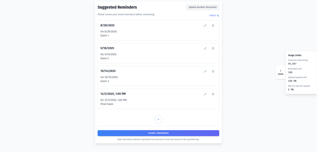The image size is (317, 152).
Task: Click the Reminders Left count
Action: pyautogui.click(x=290, y=72)
